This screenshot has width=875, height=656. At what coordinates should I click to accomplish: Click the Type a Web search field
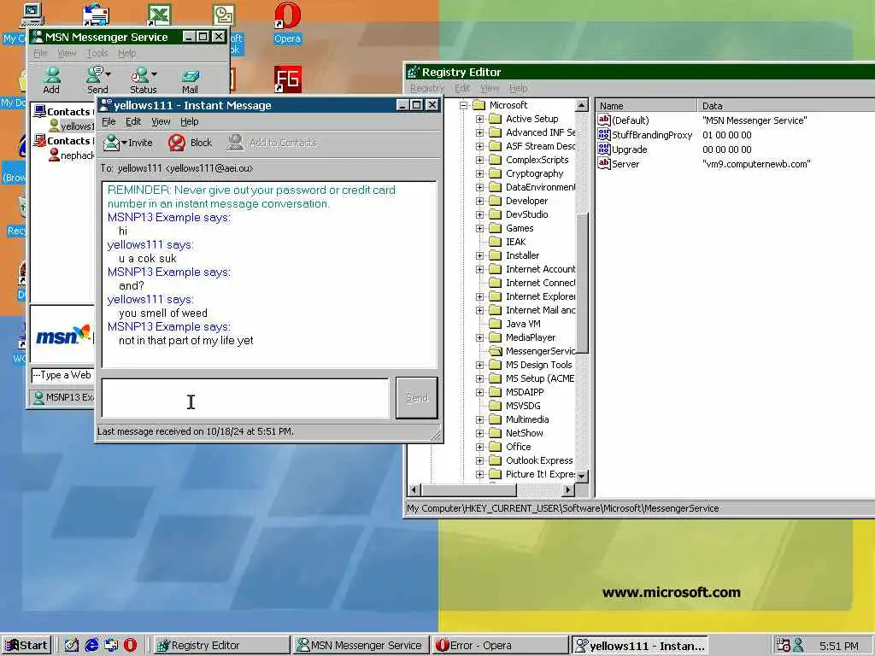click(x=62, y=376)
